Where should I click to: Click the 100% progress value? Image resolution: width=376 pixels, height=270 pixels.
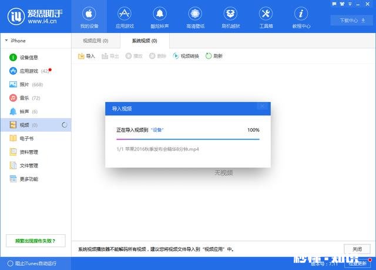[253, 130]
